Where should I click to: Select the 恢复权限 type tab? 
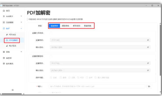point(88,26)
